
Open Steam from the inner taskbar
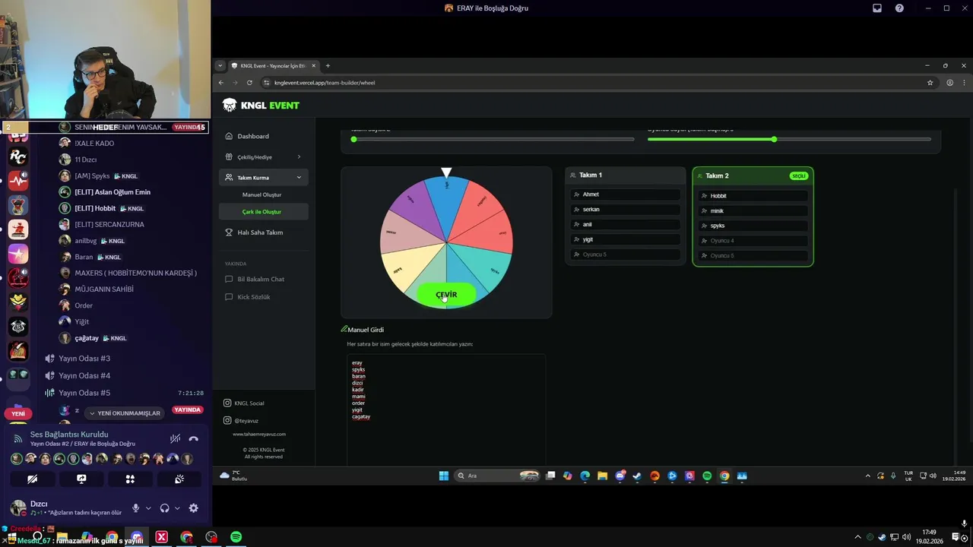pos(637,476)
